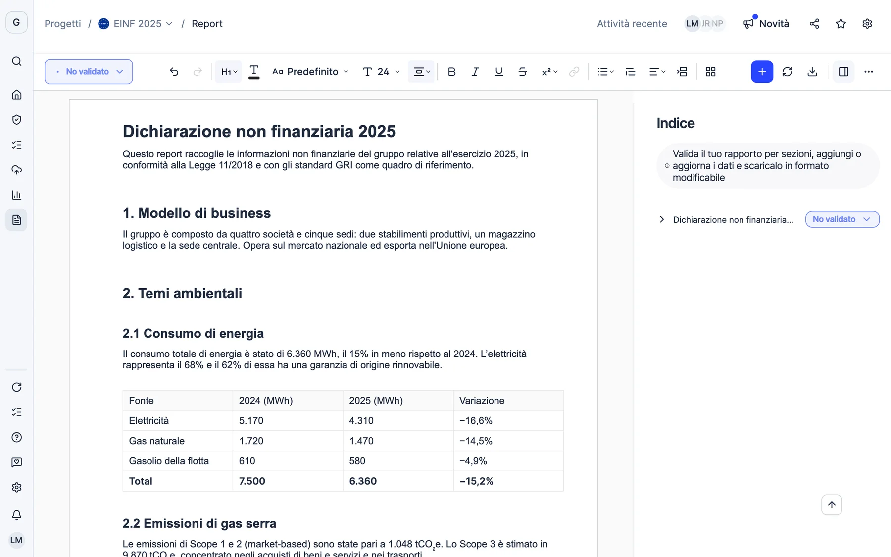This screenshot has height=557, width=891.
Task: Click the share icon
Action: pos(814,24)
